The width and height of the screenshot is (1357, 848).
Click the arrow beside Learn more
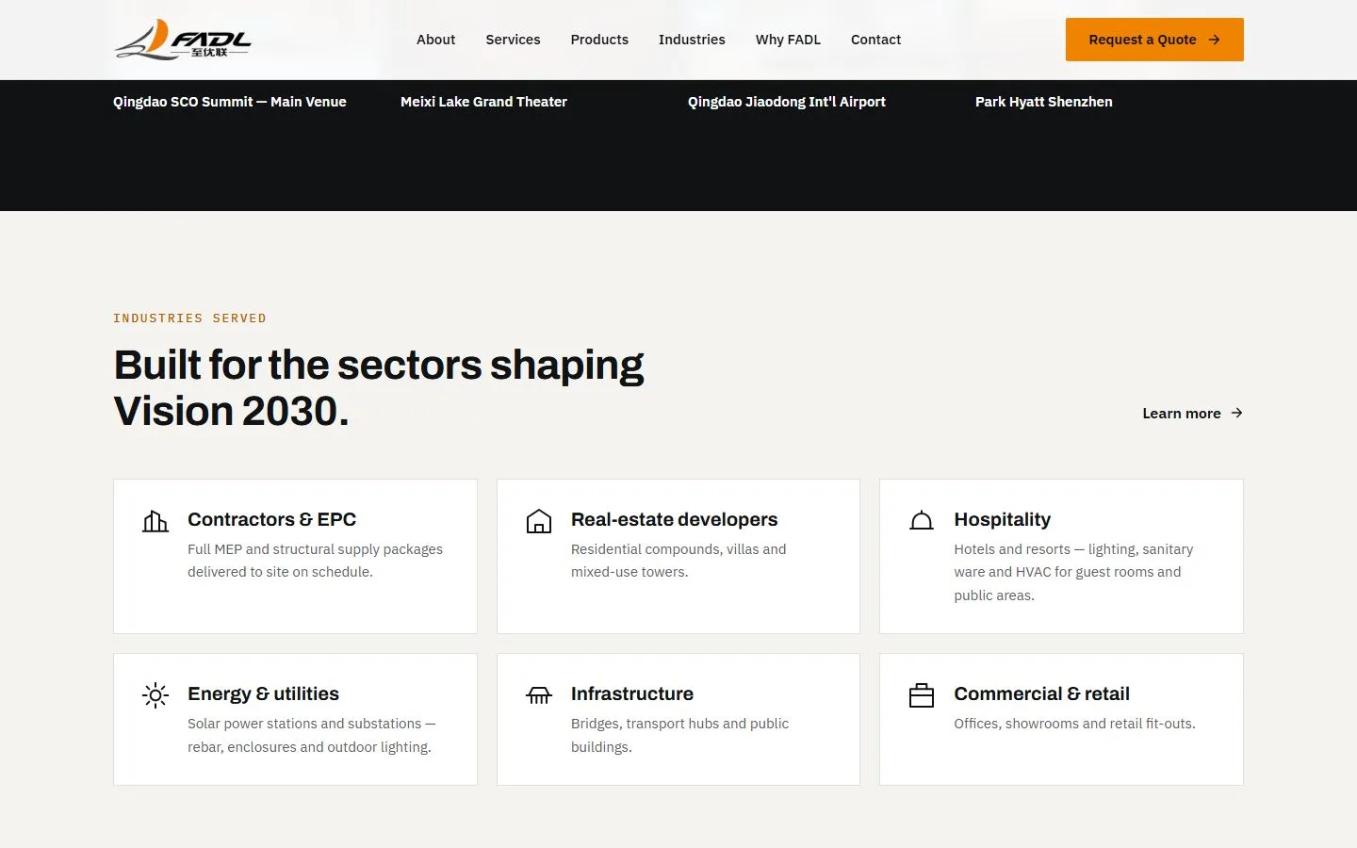(x=1236, y=413)
